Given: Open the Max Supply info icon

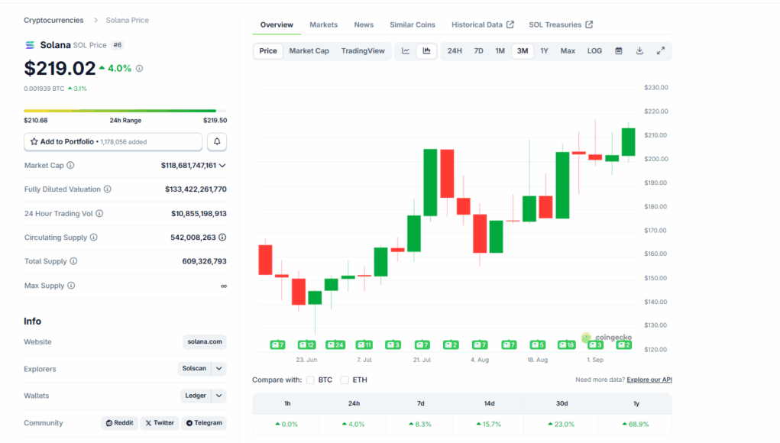Looking at the screenshot, I should click(71, 286).
